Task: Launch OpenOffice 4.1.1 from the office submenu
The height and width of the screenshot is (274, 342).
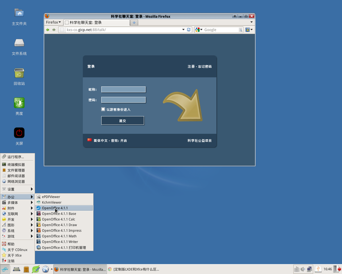Action: click(64, 208)
